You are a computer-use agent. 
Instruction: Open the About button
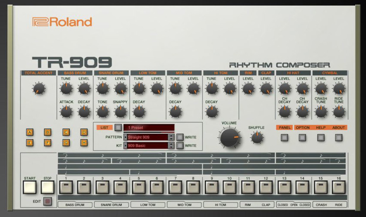pyautogui.click(x=339, y=137)
